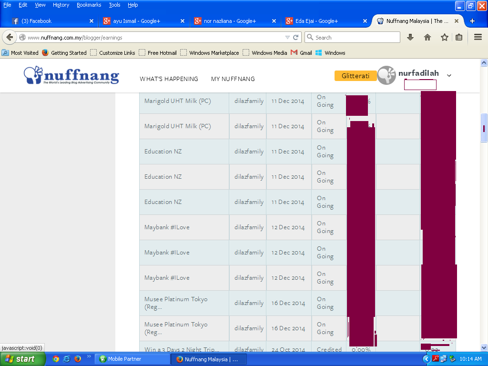Open the Getting Started bookmark
This screenshot has height=366, width=488.
coord(64,52)
